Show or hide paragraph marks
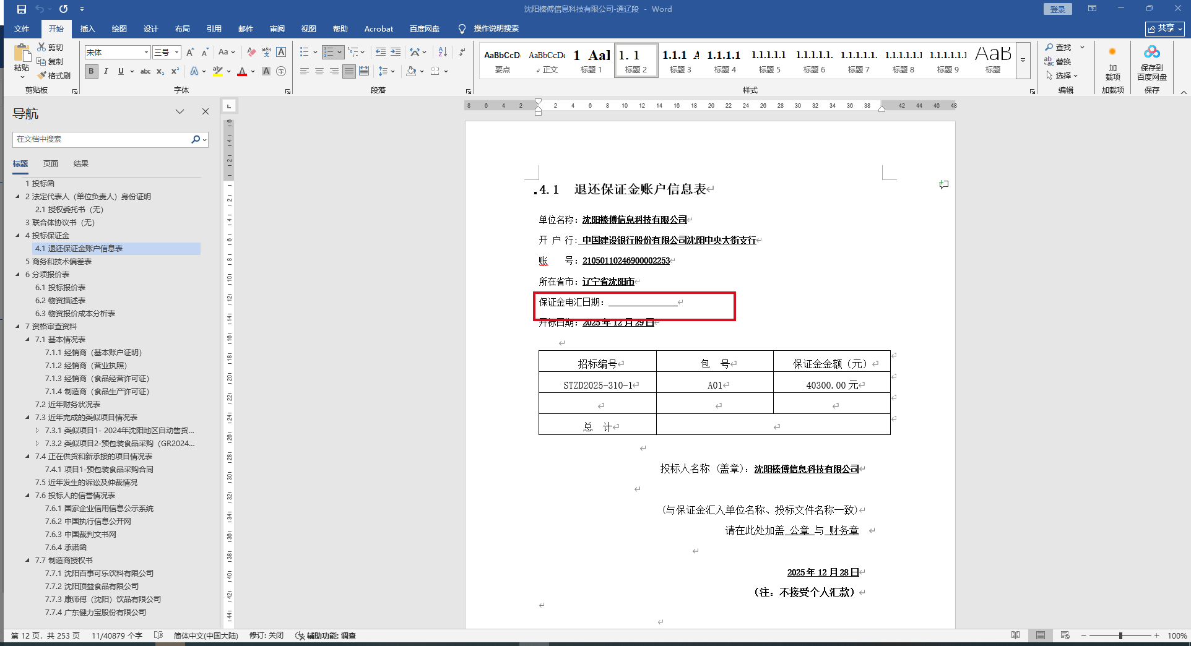This screenshot has width=1191, height=646. [462, 52]
